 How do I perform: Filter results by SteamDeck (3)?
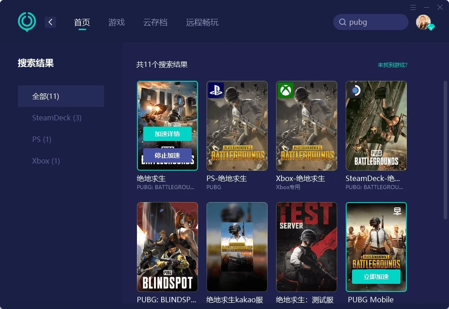57,118
